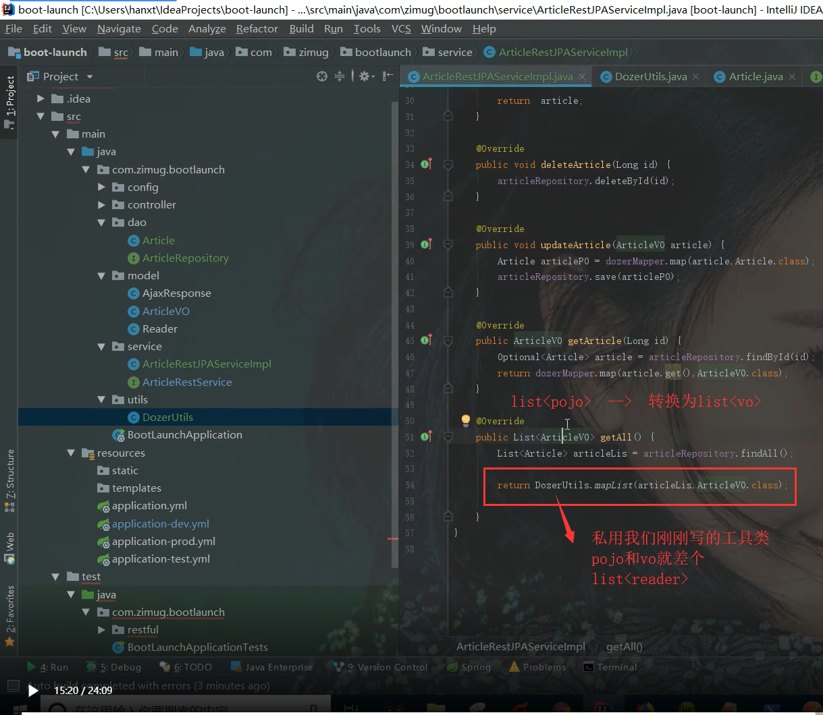This screenshot has width=823, height=715.
Task: Open the Spring tool window
Action: click(469, 667)
